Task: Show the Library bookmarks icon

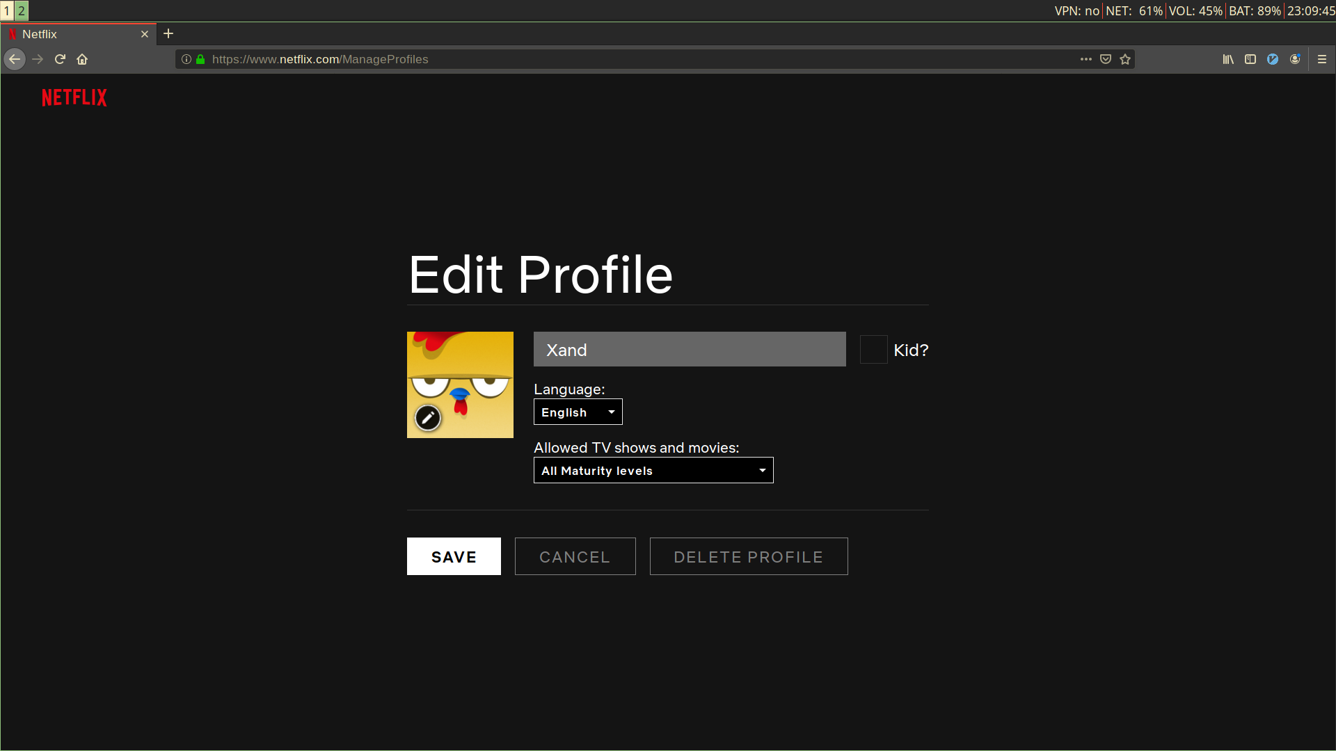Action: pyautogui.click(x=1228, y=59)
